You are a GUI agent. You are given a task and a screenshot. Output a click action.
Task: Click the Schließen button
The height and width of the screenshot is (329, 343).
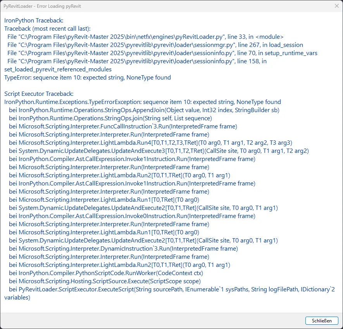[x=322, y=321]
